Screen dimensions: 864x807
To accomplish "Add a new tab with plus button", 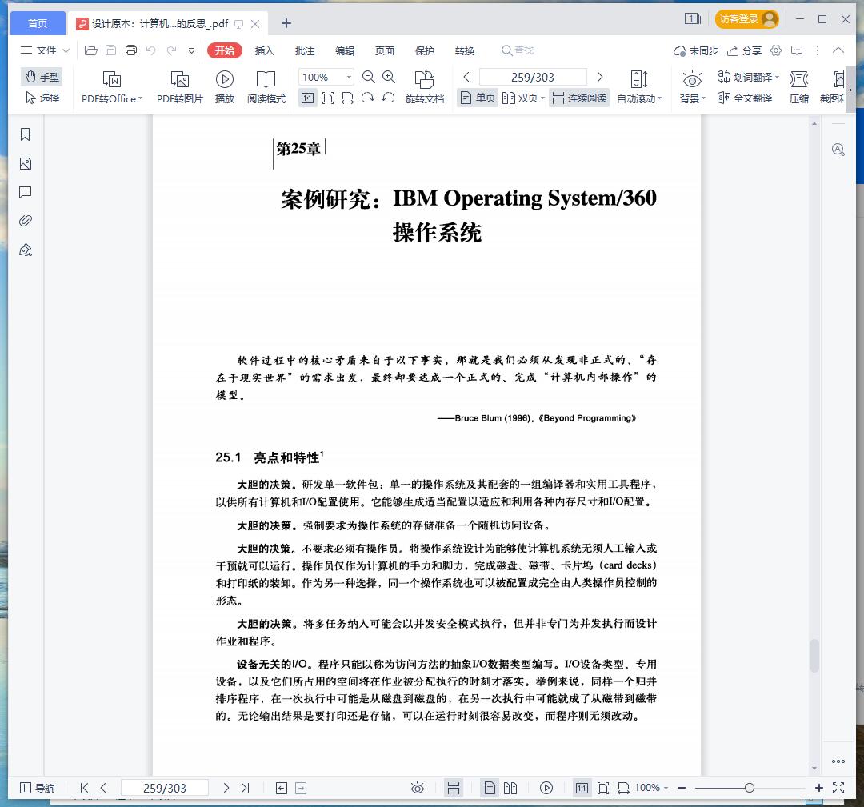I will pyautogui.click(x=286, y=23).
